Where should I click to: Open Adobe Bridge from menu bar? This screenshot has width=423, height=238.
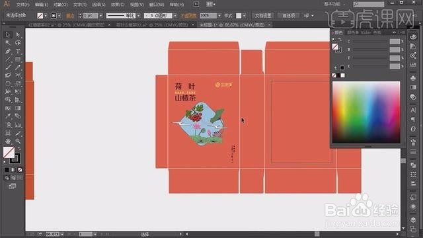click(196, 4)
